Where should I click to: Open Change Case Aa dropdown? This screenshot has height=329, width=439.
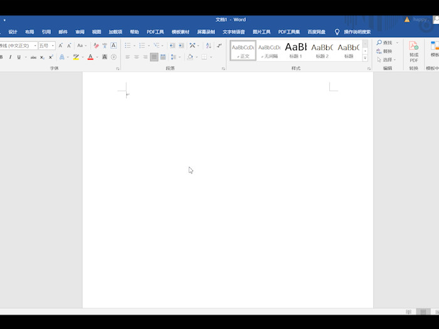tap(82, 45)
